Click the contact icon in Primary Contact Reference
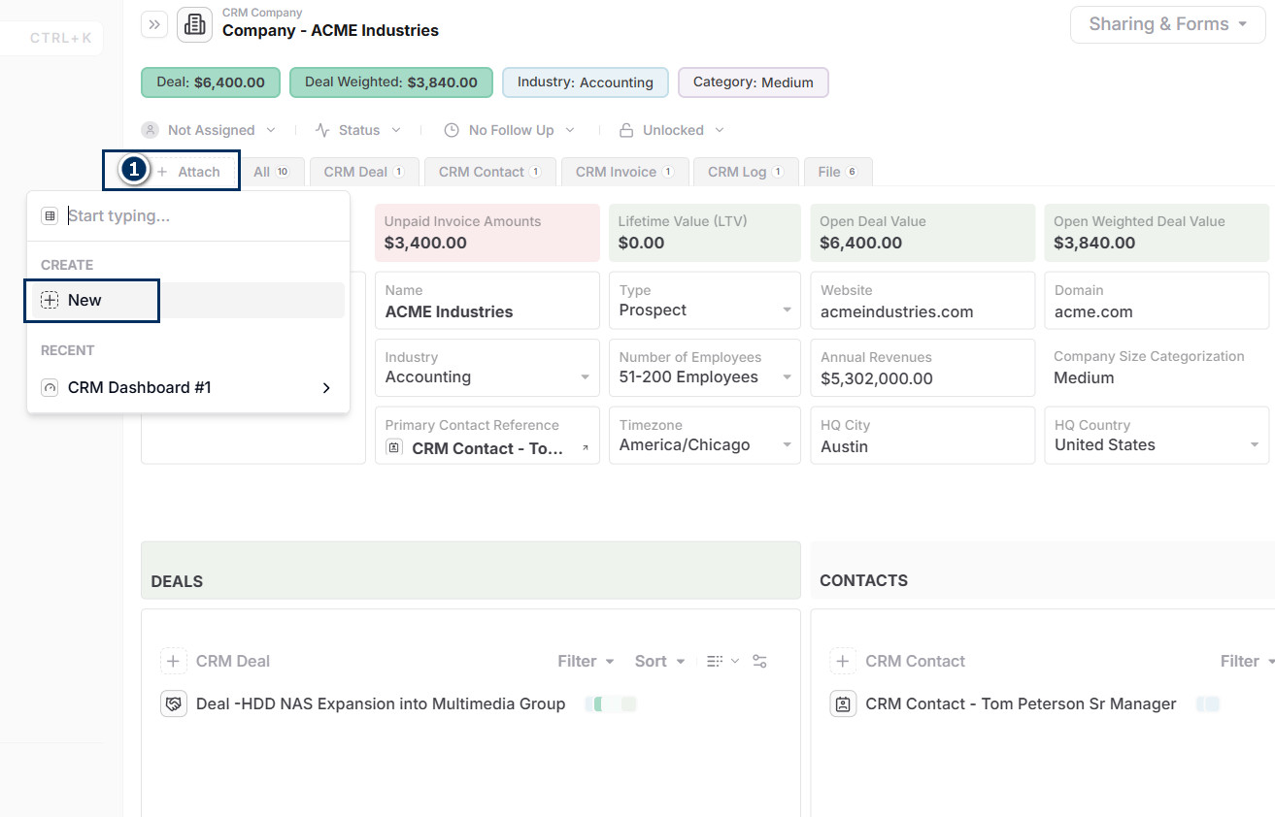 tap(394, 447)
